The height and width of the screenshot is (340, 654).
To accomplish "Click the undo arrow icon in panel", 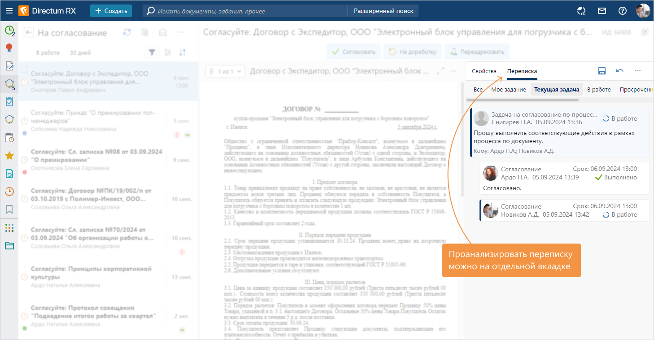I will (620, 71).
